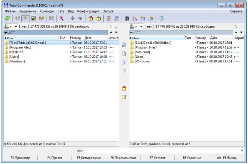Open left panel favorites asterisk button

click(x=111, y=32)
